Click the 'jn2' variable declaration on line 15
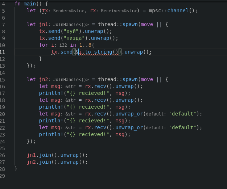 [x=44, y=79]
